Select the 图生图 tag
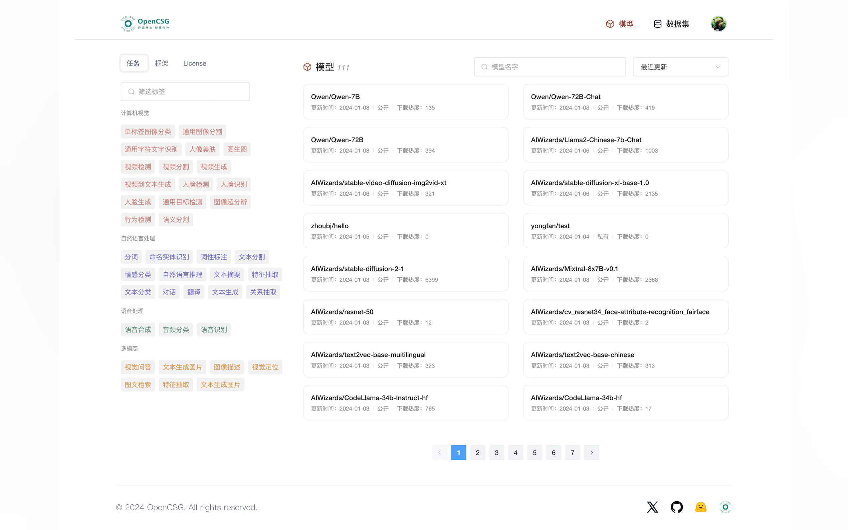This screenshot has width=848, height=530. 237,149
